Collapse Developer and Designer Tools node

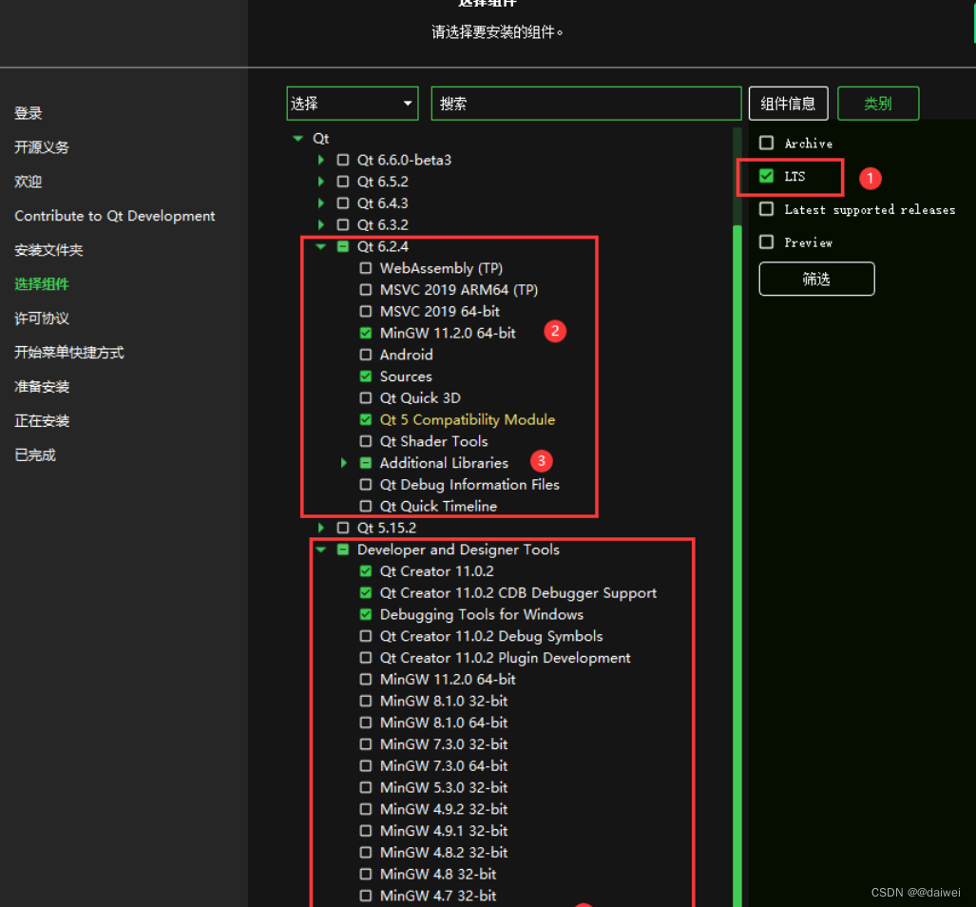pos(321,550)
